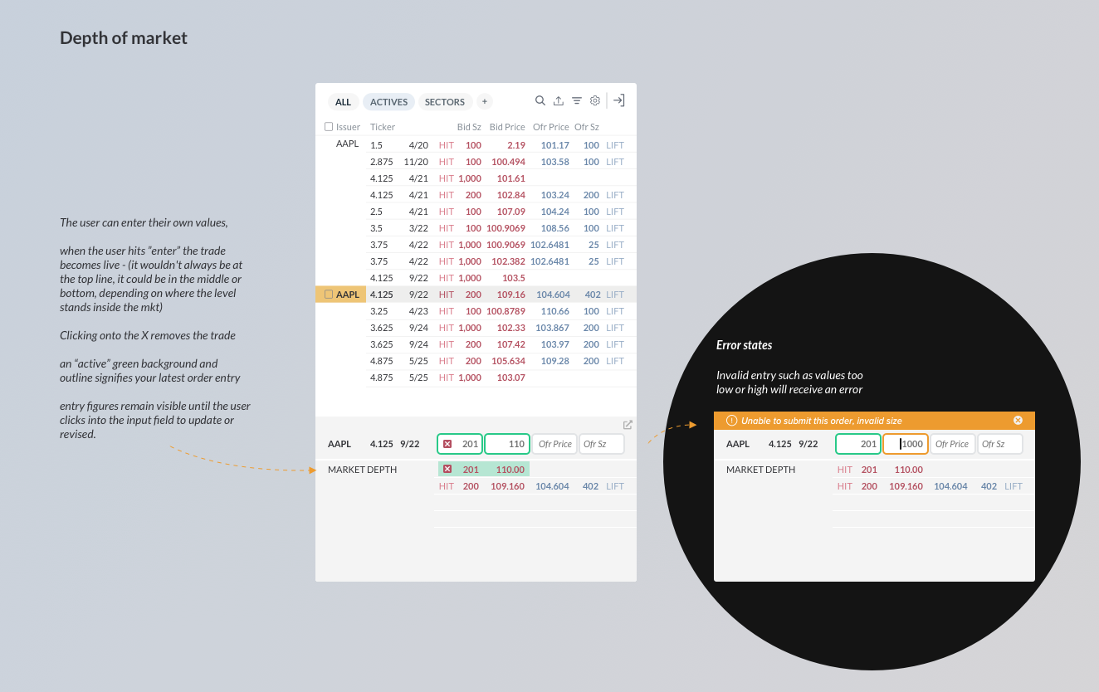Hit the 101.61 bid row

pos(447,178)
